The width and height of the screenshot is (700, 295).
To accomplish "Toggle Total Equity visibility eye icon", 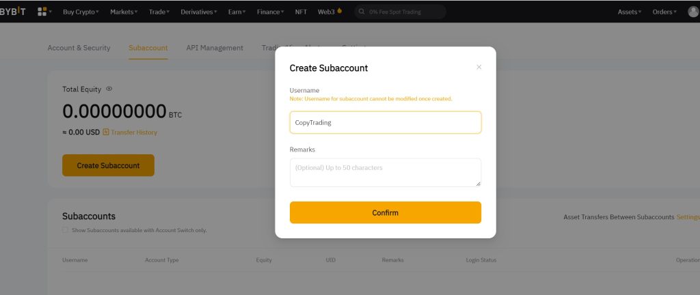I will click(x=109, y=89).
